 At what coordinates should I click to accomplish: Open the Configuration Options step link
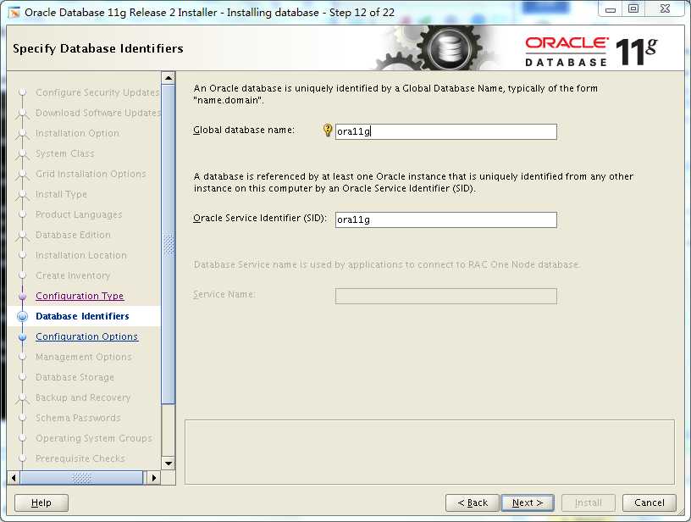pos(87,336)
